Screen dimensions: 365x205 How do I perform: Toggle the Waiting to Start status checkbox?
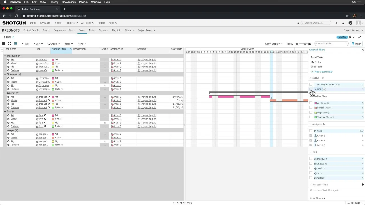coord(311,85)
